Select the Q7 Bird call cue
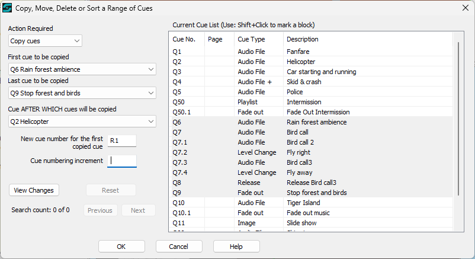 click(x=311, y=132)
